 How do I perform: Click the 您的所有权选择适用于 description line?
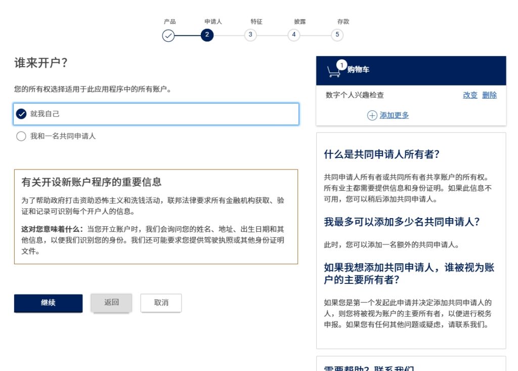93,89
